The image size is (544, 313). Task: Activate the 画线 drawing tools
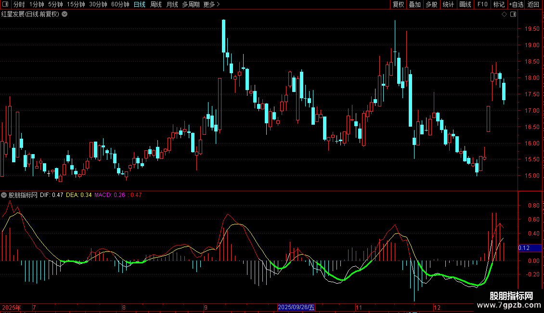point(465,4)
